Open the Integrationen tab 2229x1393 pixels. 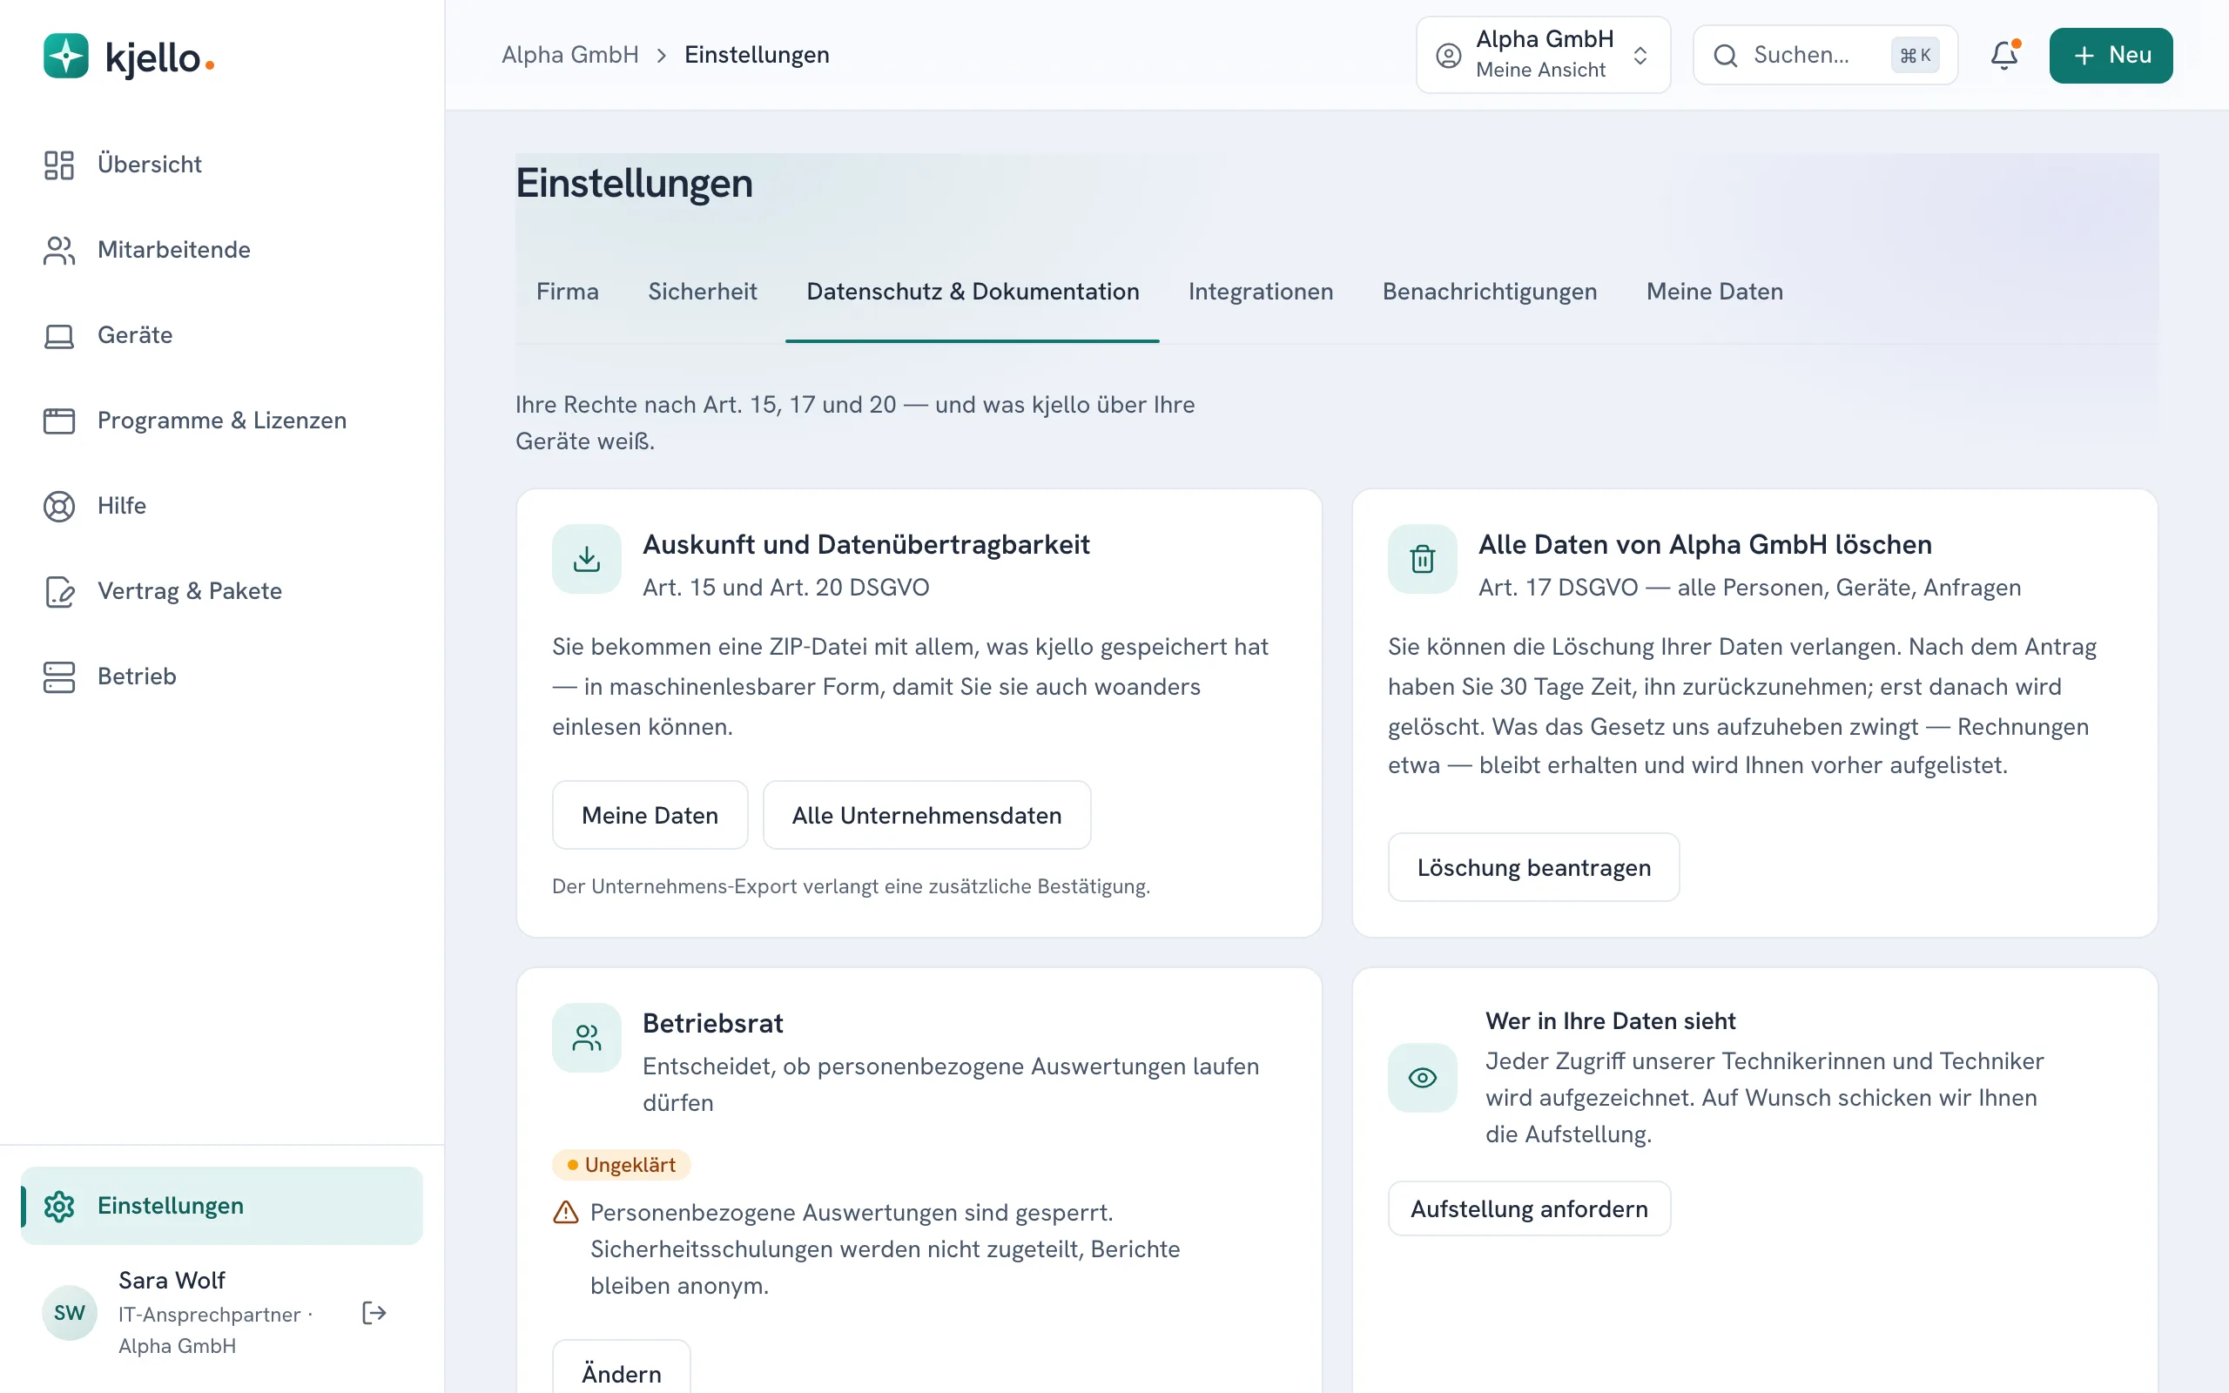coord(1260,292)
